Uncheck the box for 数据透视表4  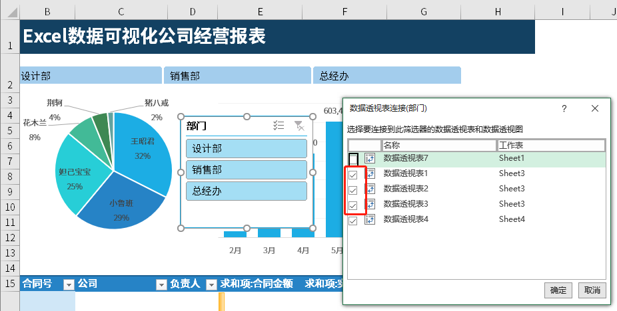coord(353,220)
